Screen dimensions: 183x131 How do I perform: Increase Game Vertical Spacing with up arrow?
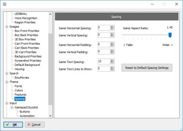[x=112, y=33]
